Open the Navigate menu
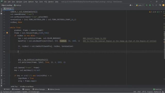This screenshot has height=93, width=165. (19, 2)
